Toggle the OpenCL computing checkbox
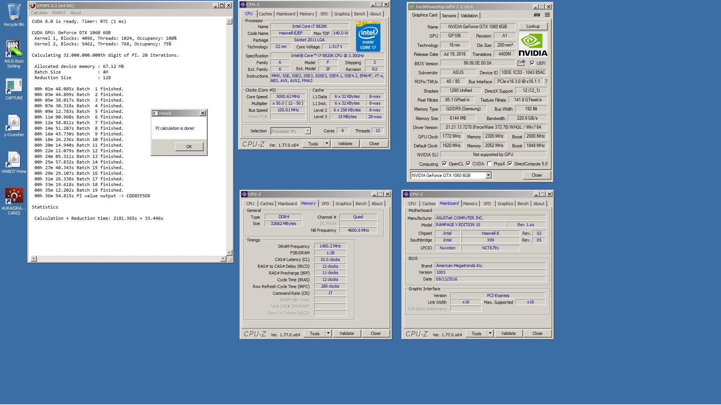 coord(445,164)
